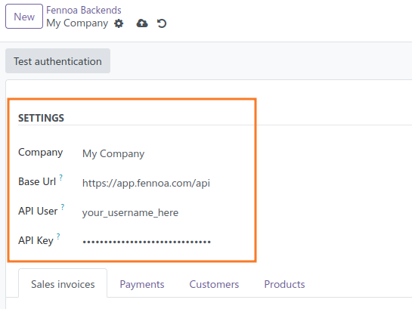Show help tooltip for API User
The height and width of the screenshot is (309, 412).
(x=63, y=207)
